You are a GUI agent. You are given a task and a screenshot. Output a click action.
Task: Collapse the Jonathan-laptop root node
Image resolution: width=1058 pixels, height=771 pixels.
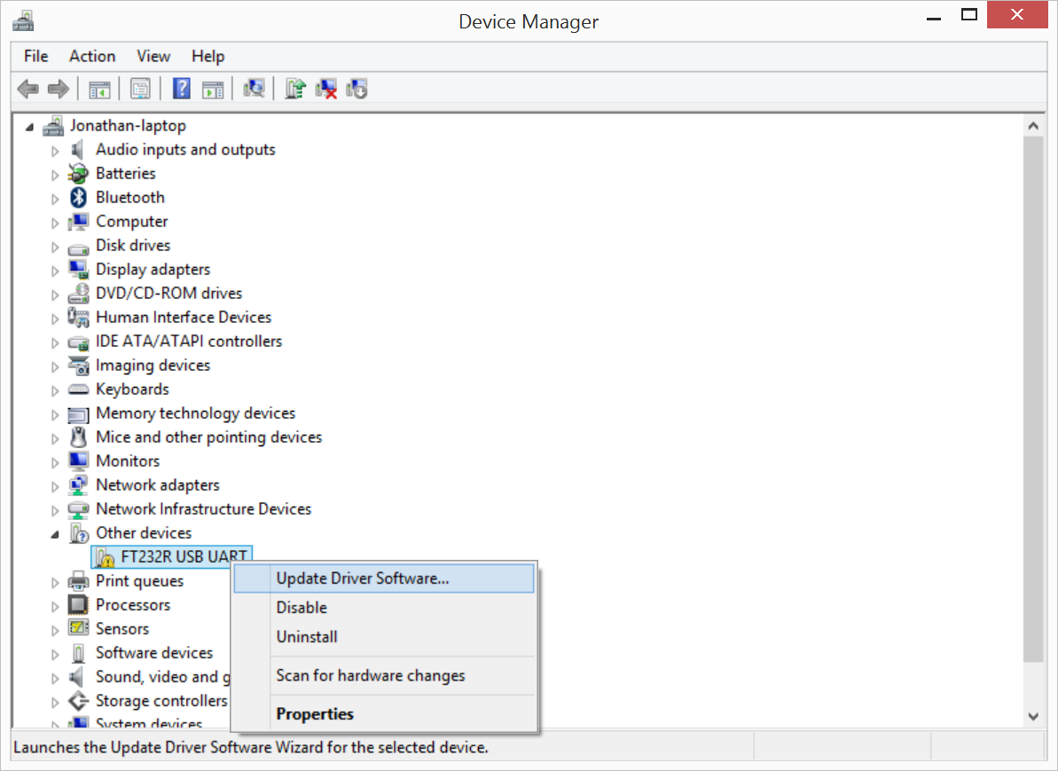pos(29,127)
